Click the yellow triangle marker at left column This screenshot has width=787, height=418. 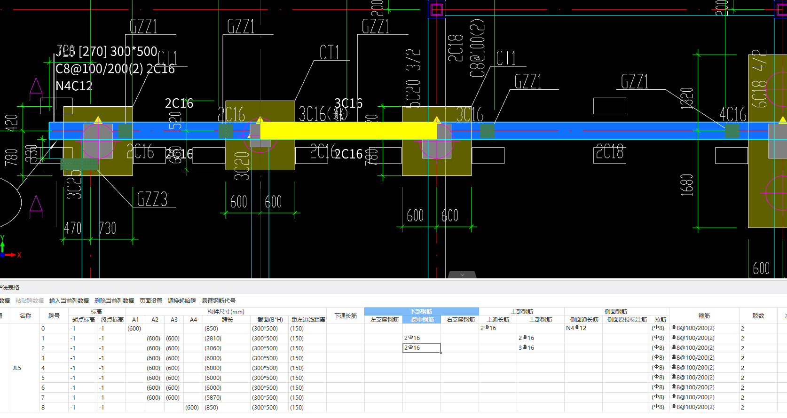click(x=98, y=119)
